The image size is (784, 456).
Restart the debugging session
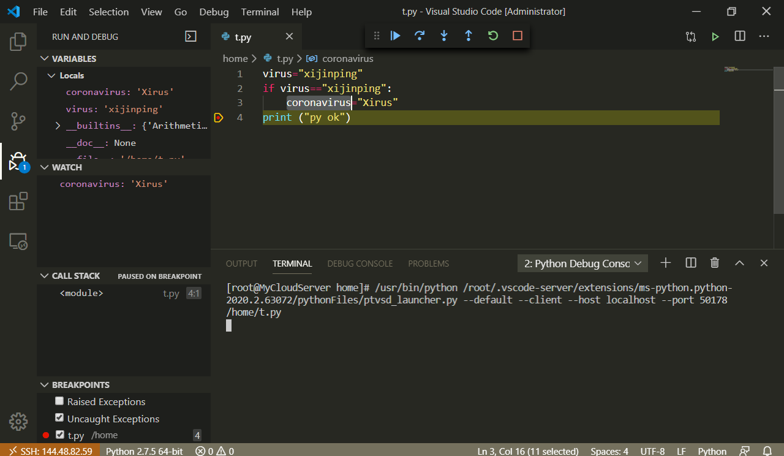tap(493, 36)
